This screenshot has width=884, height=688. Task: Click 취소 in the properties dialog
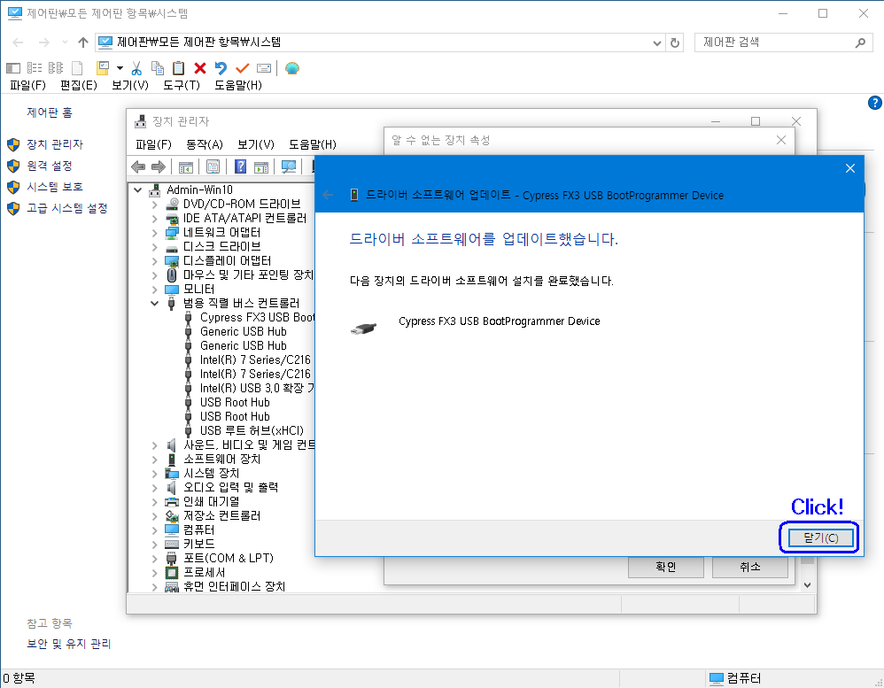(x=750, y=567)
